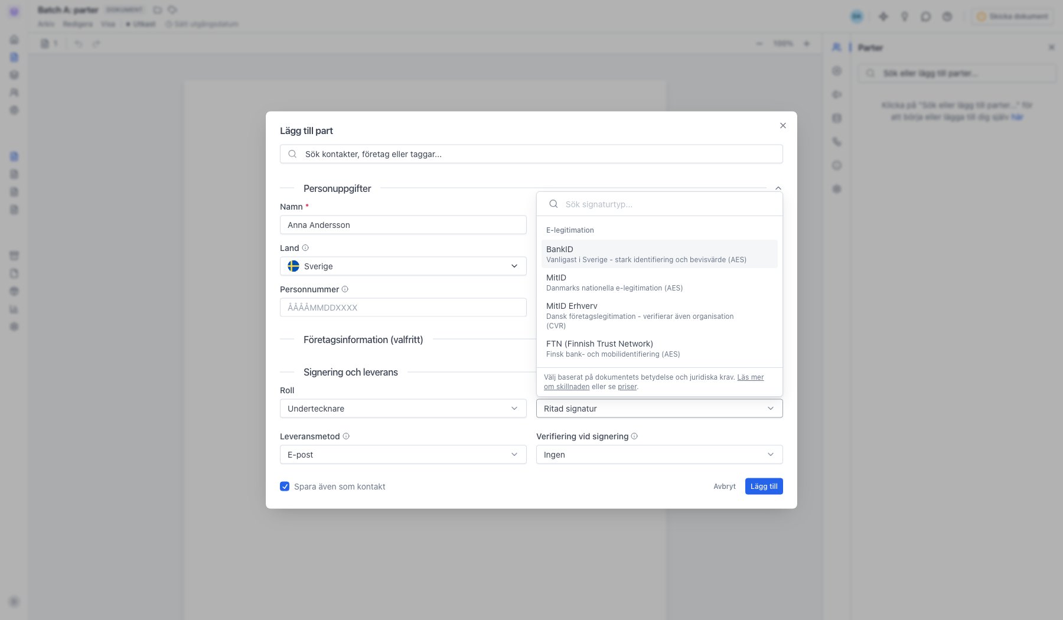Viewport: 1063px width, 620px height.
Task: Open the Roll dropdown showing Undertecknare
Action: click(403, 409)
